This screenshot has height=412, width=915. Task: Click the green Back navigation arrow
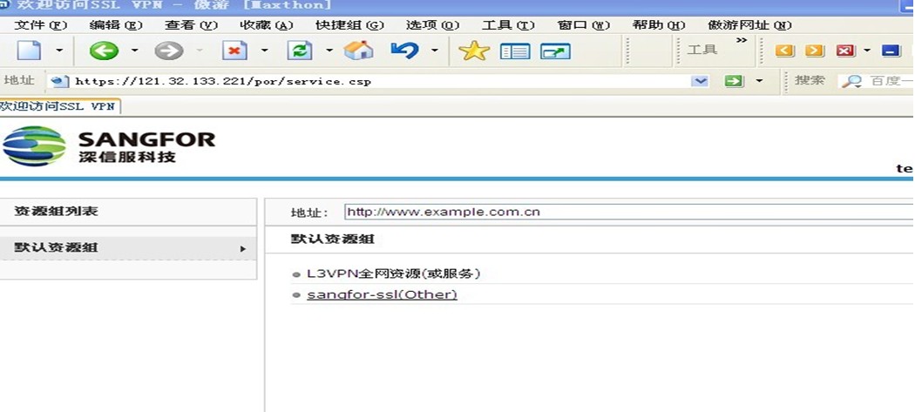click(104, 51)
